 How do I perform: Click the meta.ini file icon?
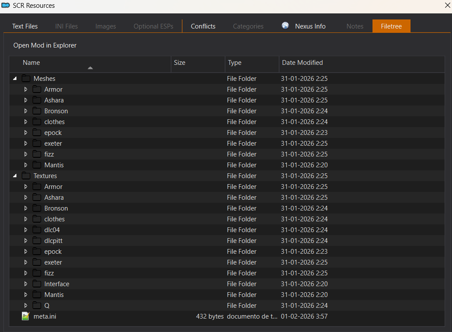click(x=25, y=316)
